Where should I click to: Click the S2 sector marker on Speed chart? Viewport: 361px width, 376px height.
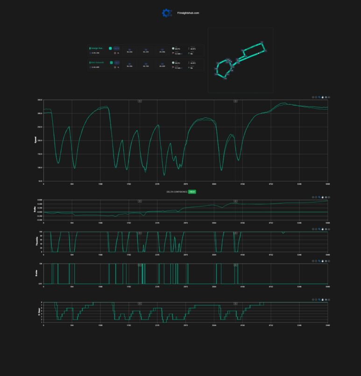[235, 101]
